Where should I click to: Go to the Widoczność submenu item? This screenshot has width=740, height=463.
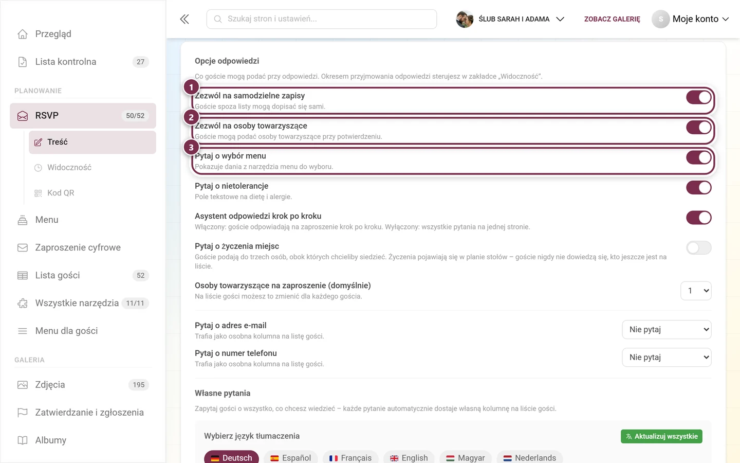click(x=92, y=168)
